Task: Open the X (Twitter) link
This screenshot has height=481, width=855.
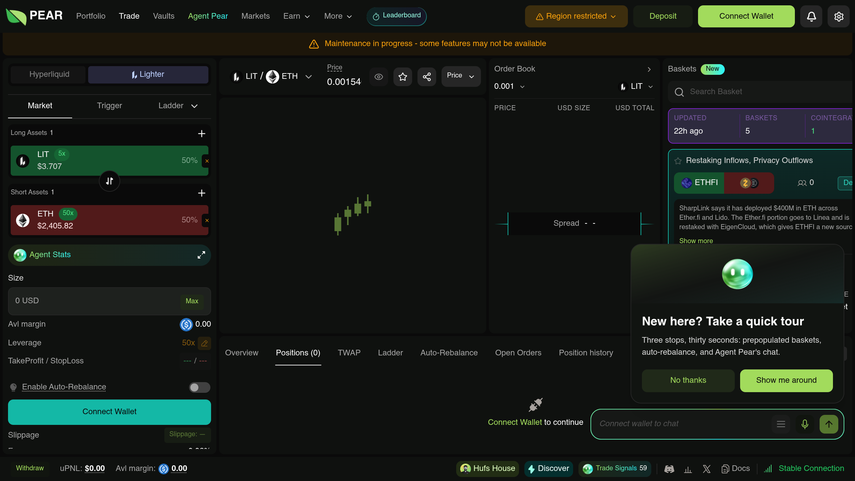Action: point(706,469)
